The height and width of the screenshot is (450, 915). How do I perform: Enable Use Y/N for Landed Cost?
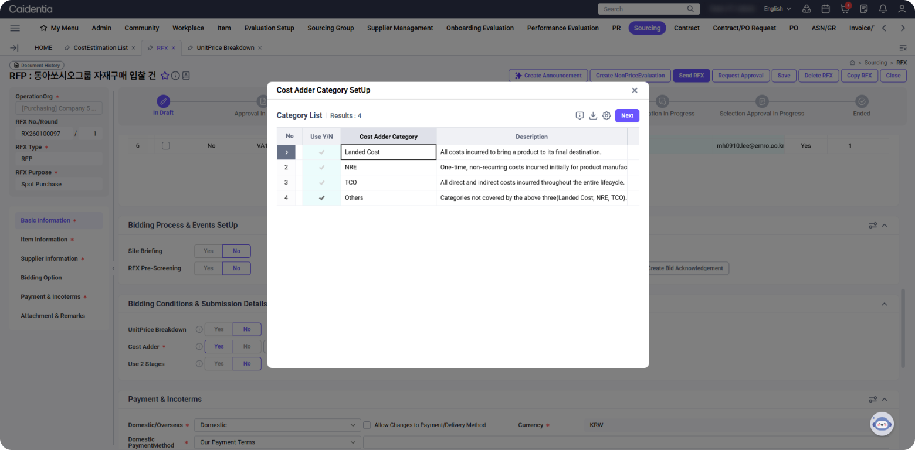pyautogui.click(x=321, y=152)
